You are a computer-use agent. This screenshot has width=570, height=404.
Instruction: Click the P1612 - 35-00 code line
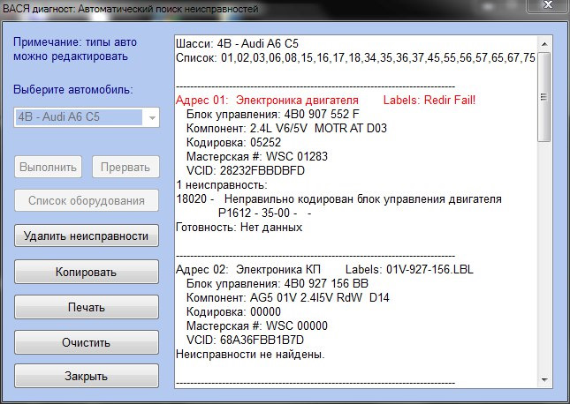coord(264,213)
